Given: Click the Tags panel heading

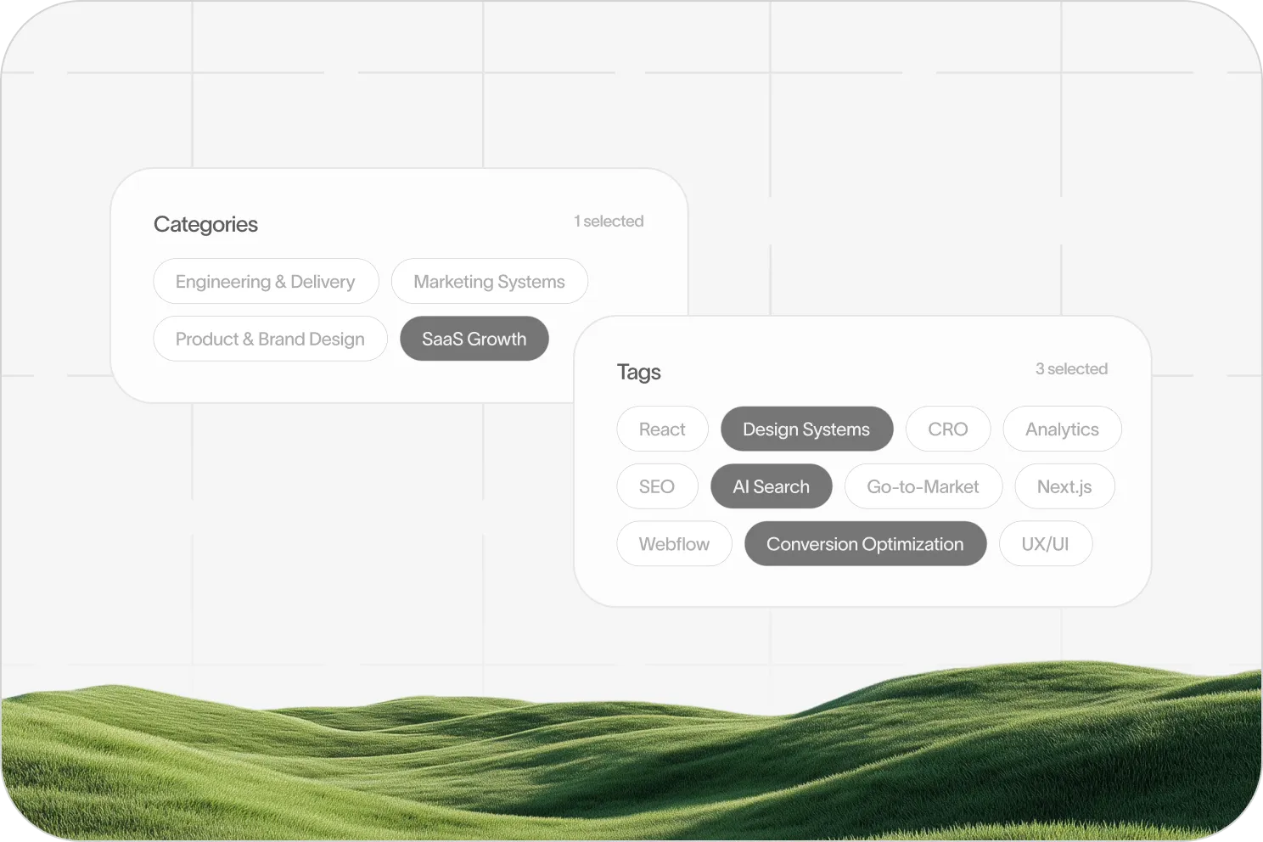Looking at the screenshot, I should pos(638,372).
